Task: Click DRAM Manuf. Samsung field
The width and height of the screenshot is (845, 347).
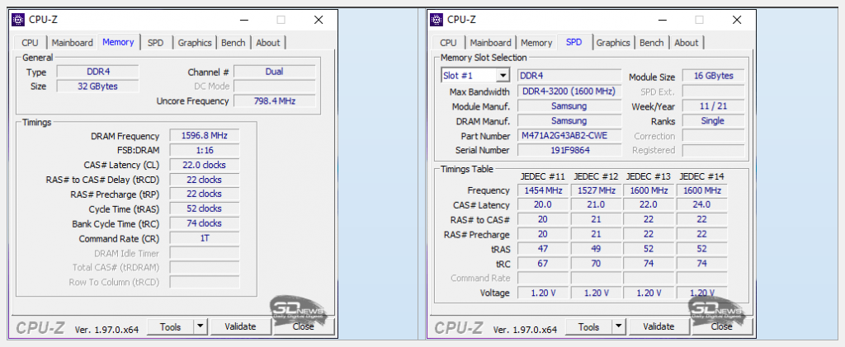Action: pyautogui.click(x=569, y=120)
